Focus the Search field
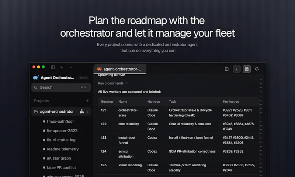The image size is (295, 177). pos(61,88)
